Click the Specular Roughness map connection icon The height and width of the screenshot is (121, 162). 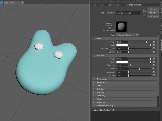pos(154,65)
